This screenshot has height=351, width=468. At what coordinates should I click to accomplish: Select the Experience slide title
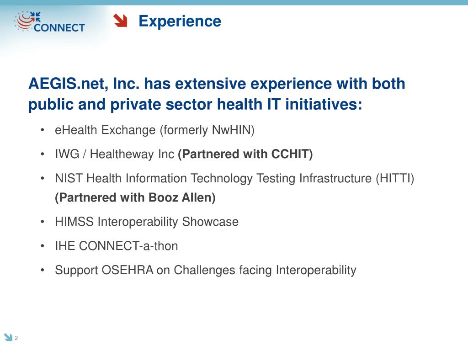(180, 21)
